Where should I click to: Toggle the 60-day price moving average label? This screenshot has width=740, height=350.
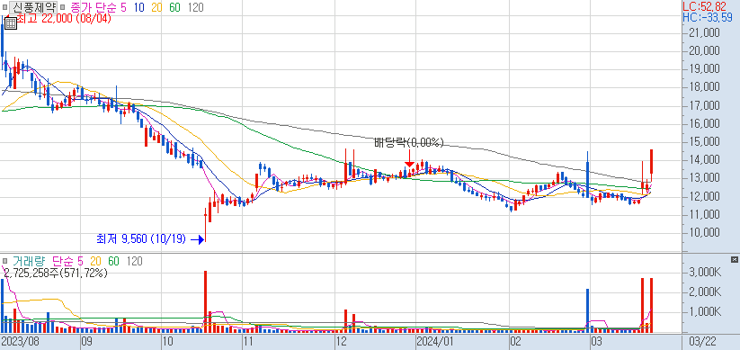[x=175, y=7]
